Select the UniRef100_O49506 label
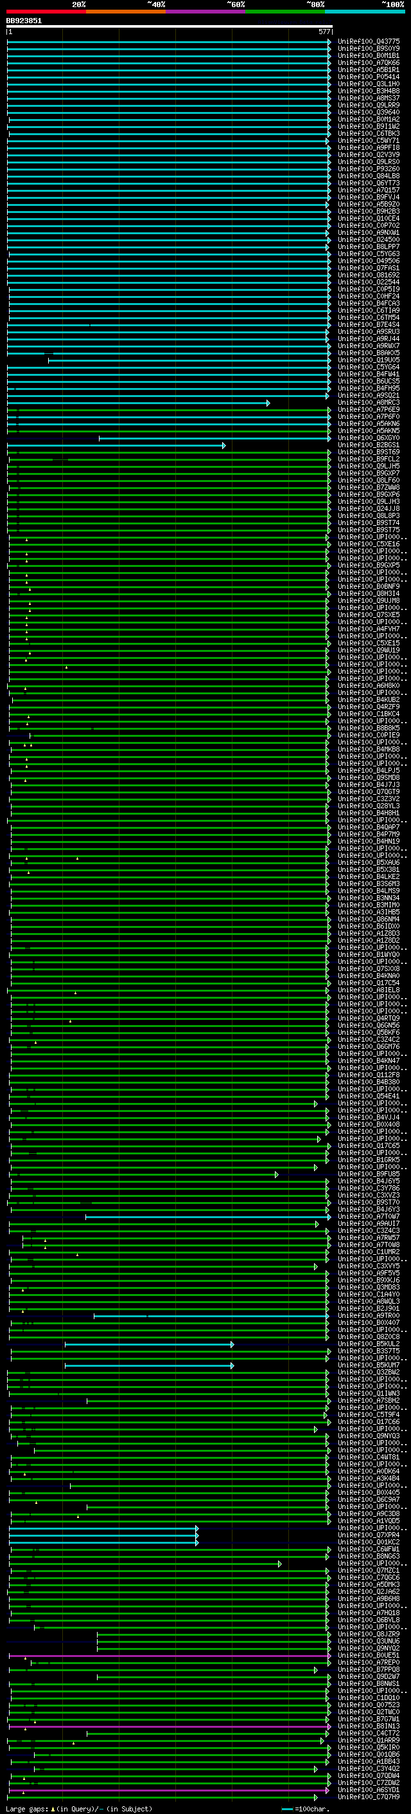 click(x=368, y=261)
